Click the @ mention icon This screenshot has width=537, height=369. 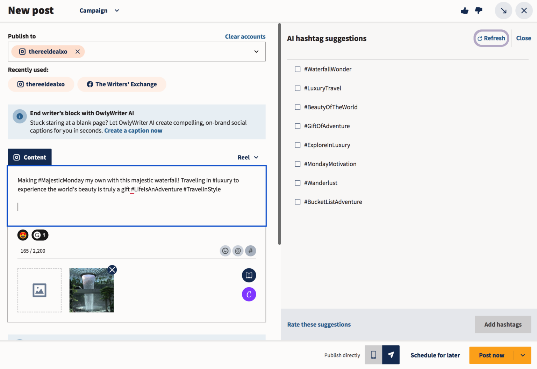coord(238,251)
